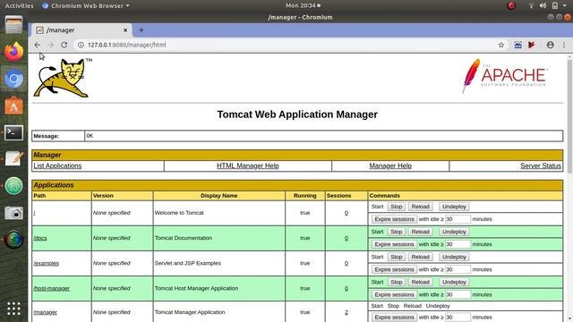Open the /docs application link

(x=40, y=238)
